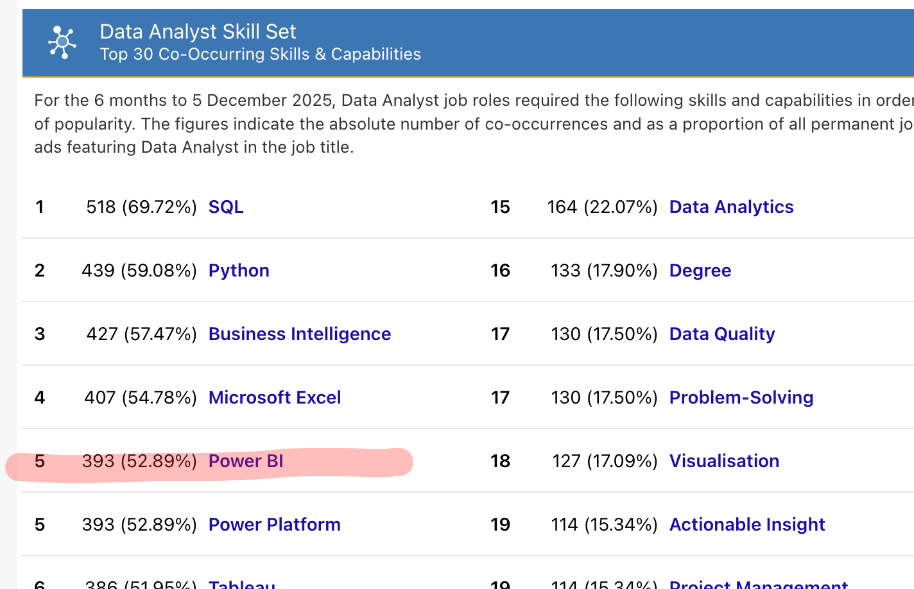Screen dimensions: 914x589
Task: Click the highlighted Power BI link
Action: pyautogui.click(x=246, y=461)
